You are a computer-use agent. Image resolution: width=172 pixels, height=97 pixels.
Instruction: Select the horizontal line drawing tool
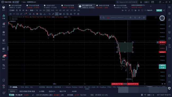point(14,14)
